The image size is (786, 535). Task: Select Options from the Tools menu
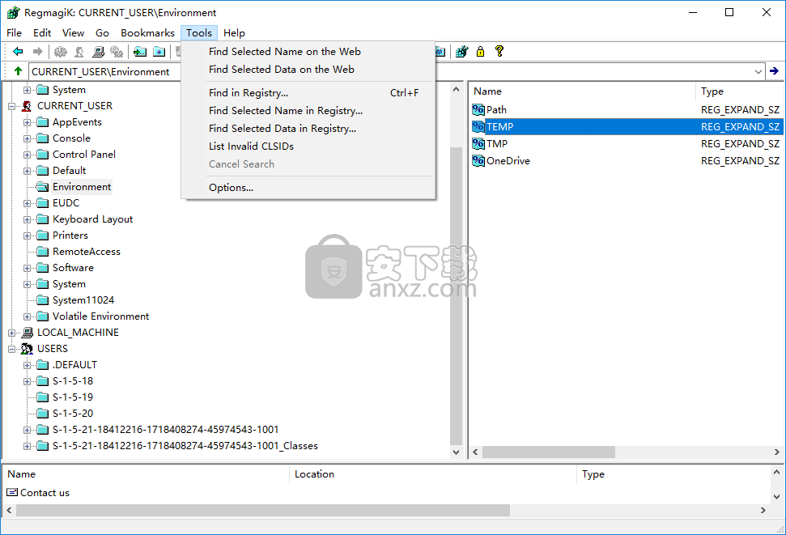(231, 187)
